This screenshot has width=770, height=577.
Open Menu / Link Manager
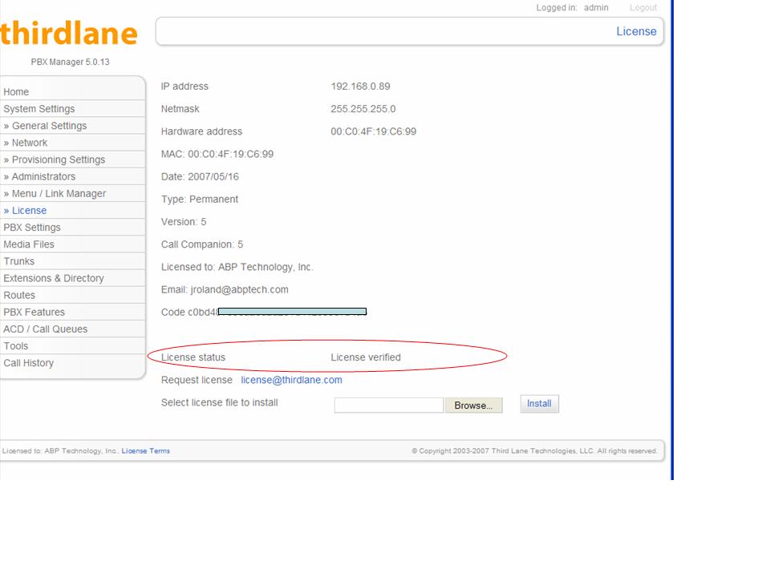(55, 193)
